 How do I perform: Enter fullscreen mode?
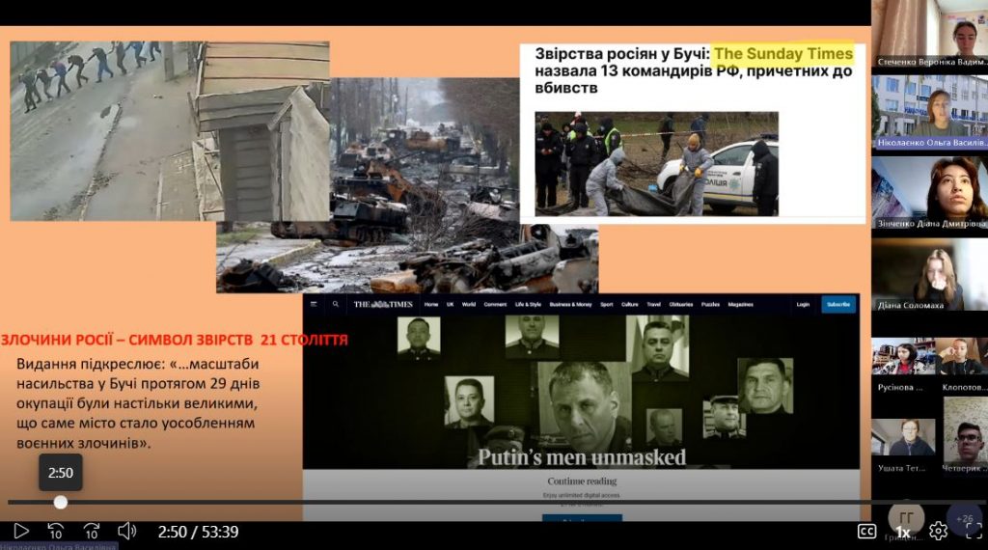click(973, 531)
